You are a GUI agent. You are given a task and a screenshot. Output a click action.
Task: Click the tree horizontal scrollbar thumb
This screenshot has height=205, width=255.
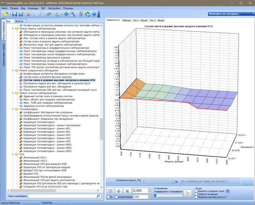(x=33, y=190)
